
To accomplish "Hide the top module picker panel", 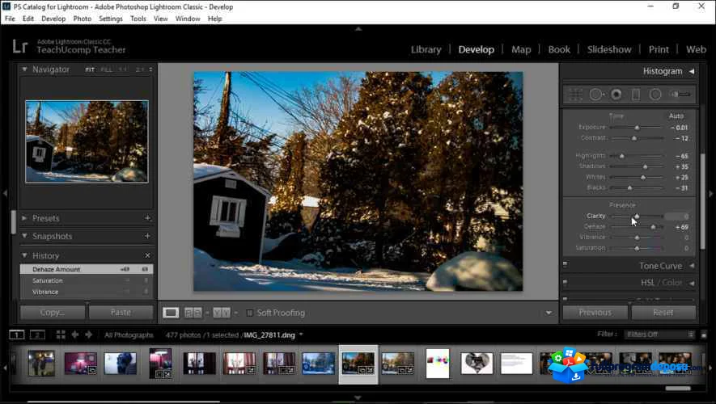I will point(358,28).
